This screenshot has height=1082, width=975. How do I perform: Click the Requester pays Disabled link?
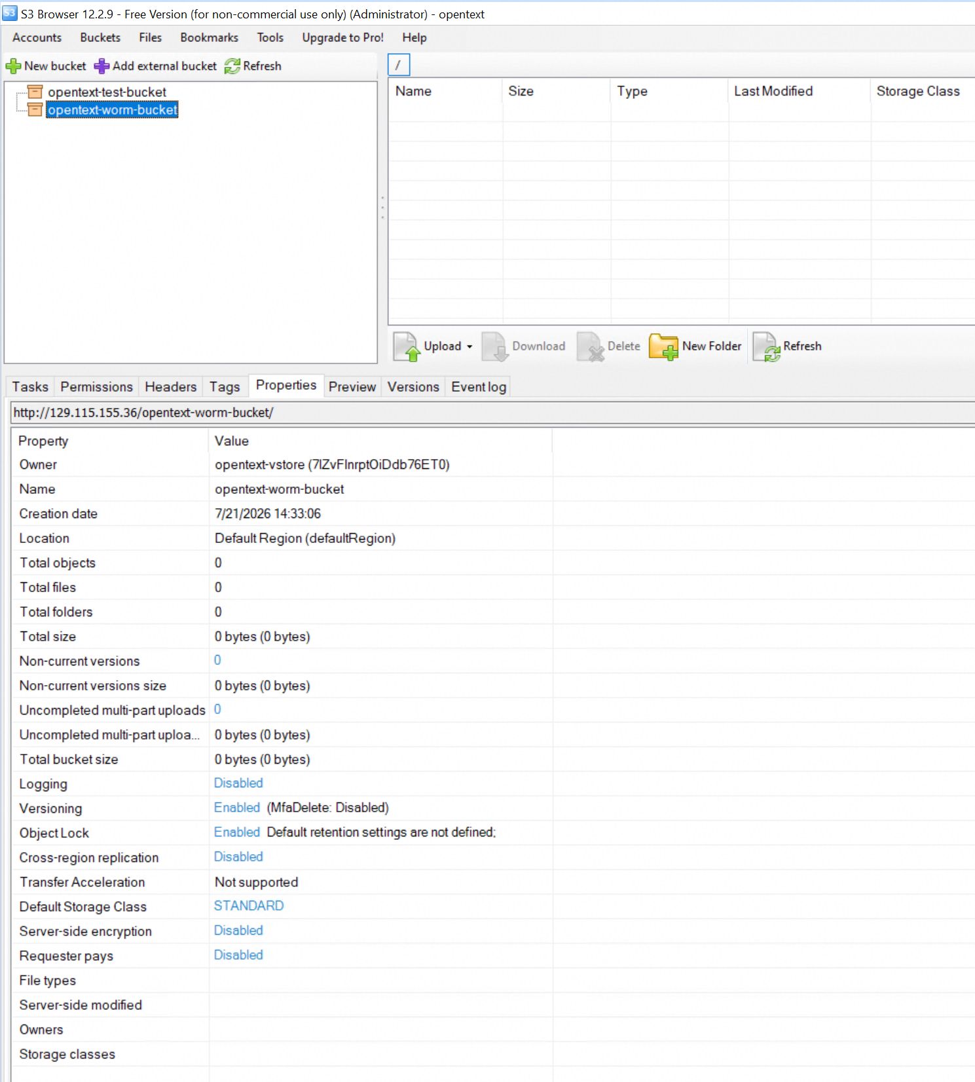pos(238,955)
